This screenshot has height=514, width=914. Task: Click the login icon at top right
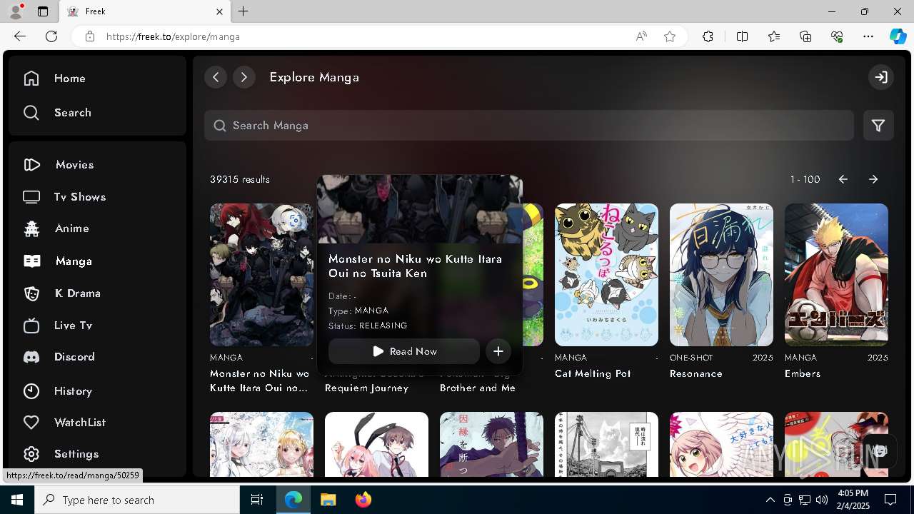[881, 77]
